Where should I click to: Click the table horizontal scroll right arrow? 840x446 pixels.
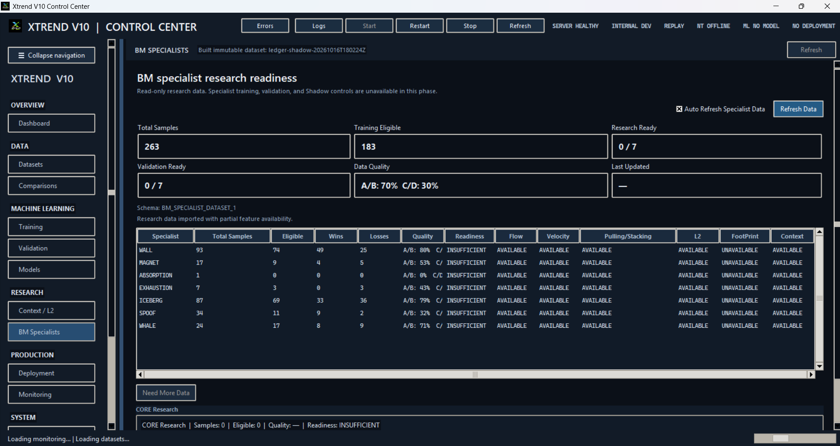811,375
